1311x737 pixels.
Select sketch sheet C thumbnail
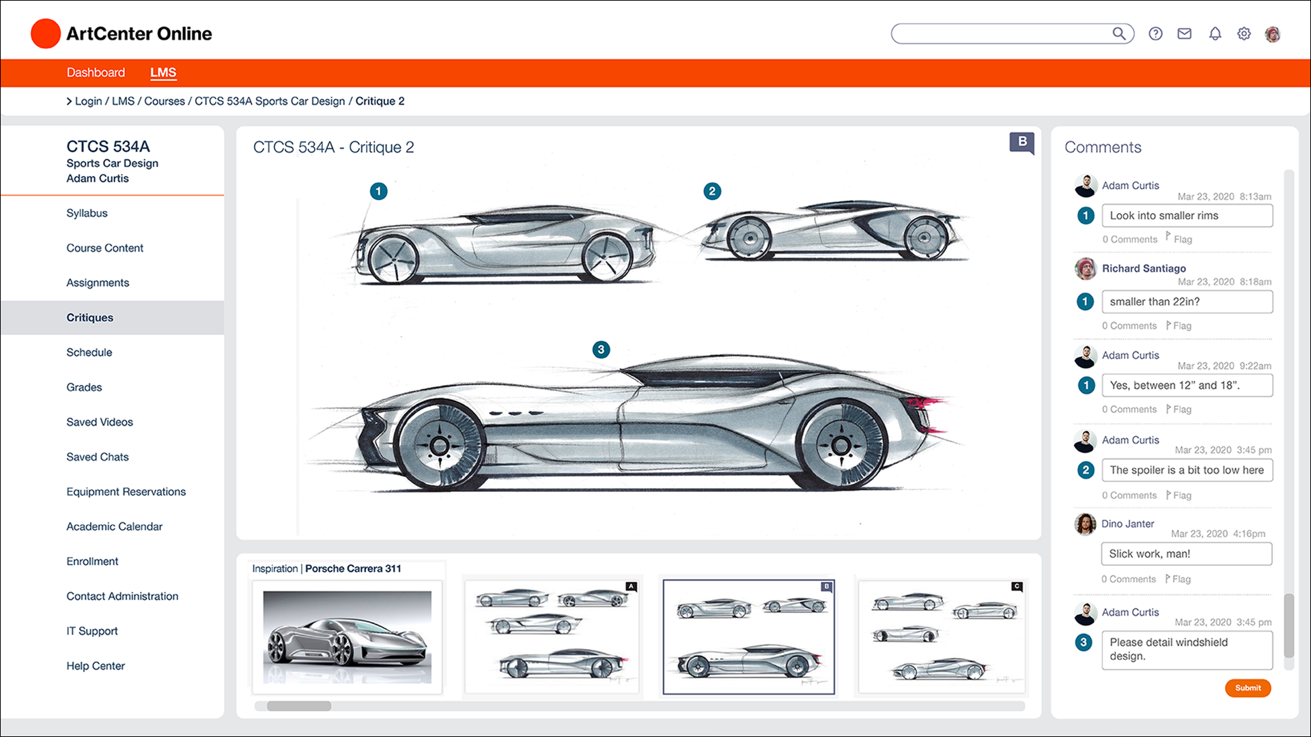(942, 637)
